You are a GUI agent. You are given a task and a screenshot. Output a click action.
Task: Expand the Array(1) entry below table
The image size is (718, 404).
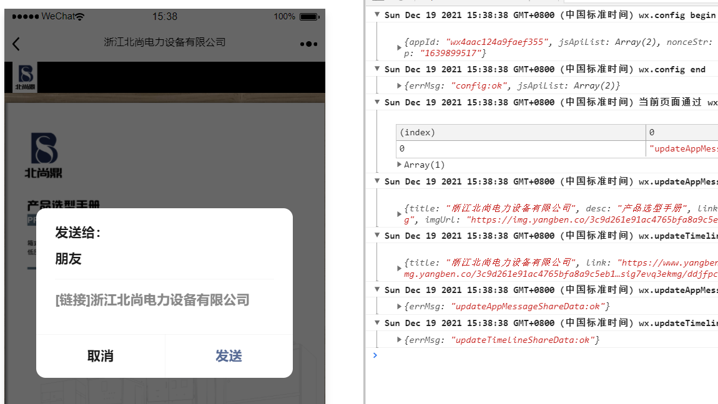click(x=400, y=165)
